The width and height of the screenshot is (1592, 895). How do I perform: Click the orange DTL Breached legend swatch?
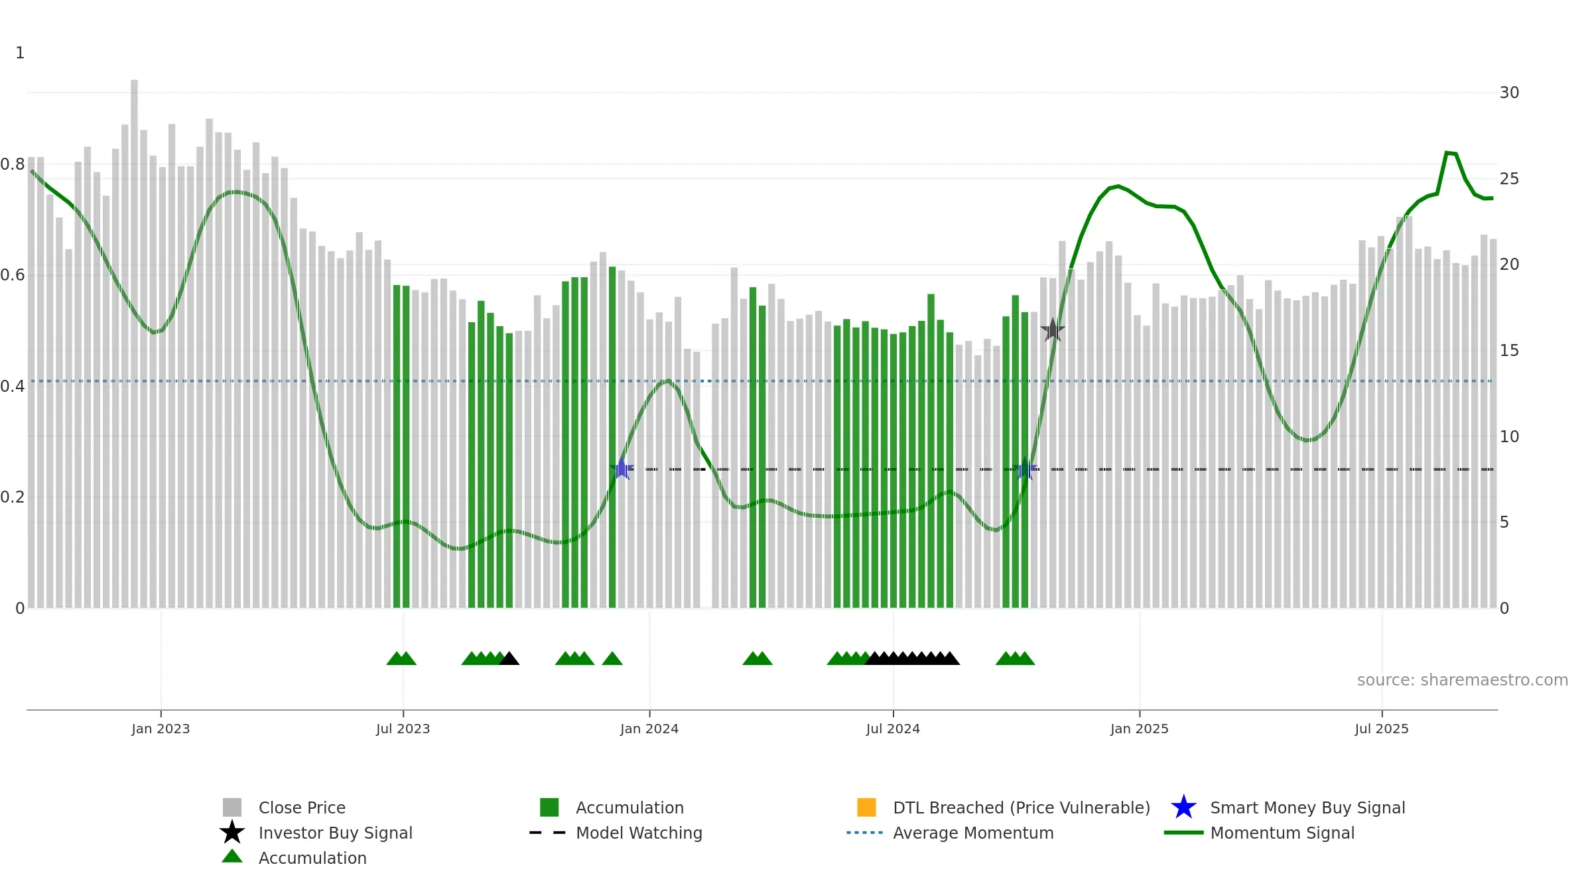coord(866,807)
